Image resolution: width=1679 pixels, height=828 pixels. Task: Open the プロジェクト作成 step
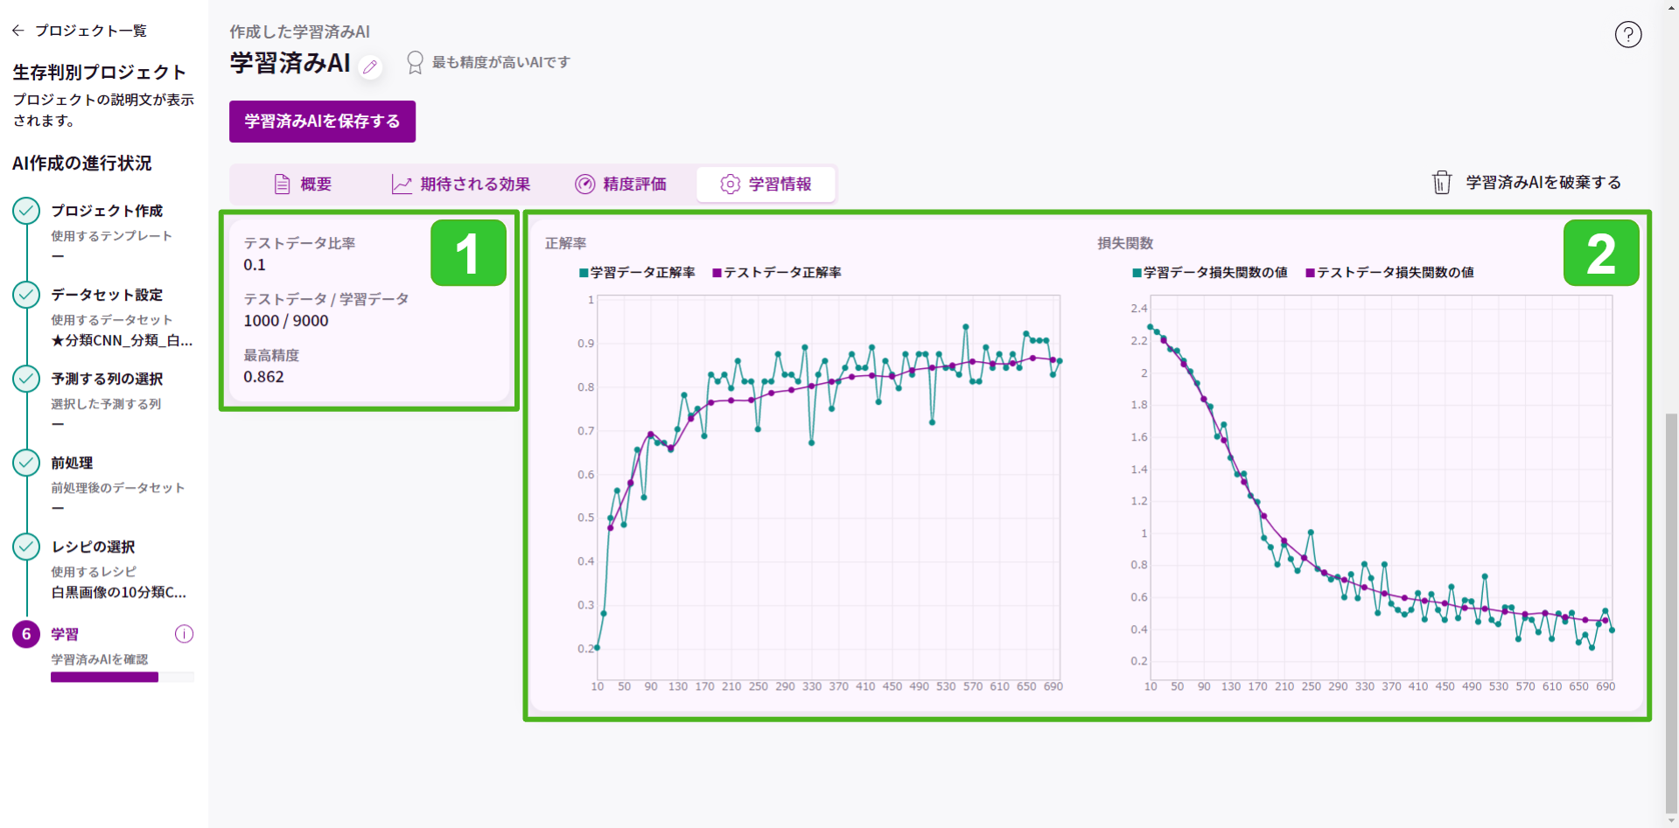107,211
